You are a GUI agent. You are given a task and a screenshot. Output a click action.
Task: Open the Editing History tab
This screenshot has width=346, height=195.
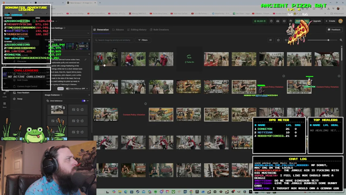[x=137, y=30]
